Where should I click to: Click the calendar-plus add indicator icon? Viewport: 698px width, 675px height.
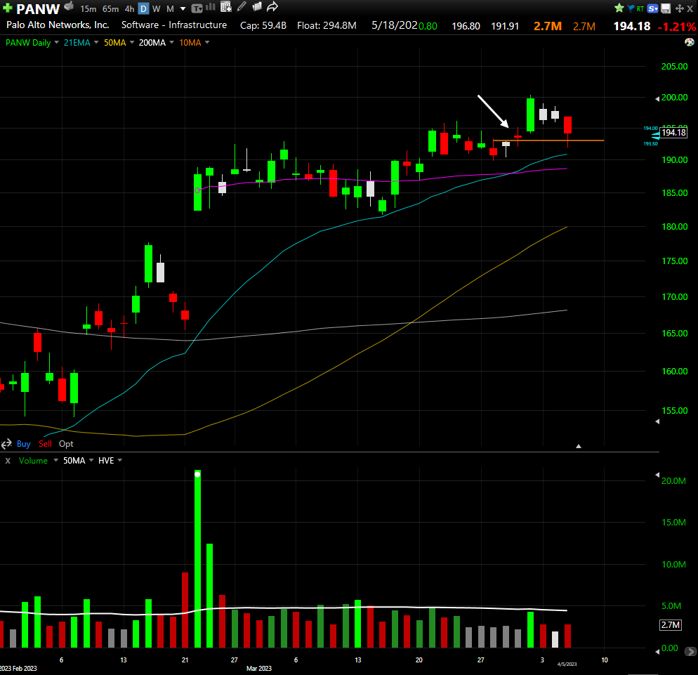[226, 7]
